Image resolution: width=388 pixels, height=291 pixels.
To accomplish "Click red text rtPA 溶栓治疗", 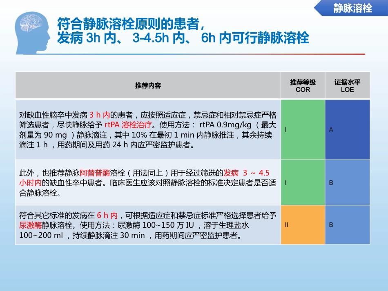I will click(x=128, y=125).
